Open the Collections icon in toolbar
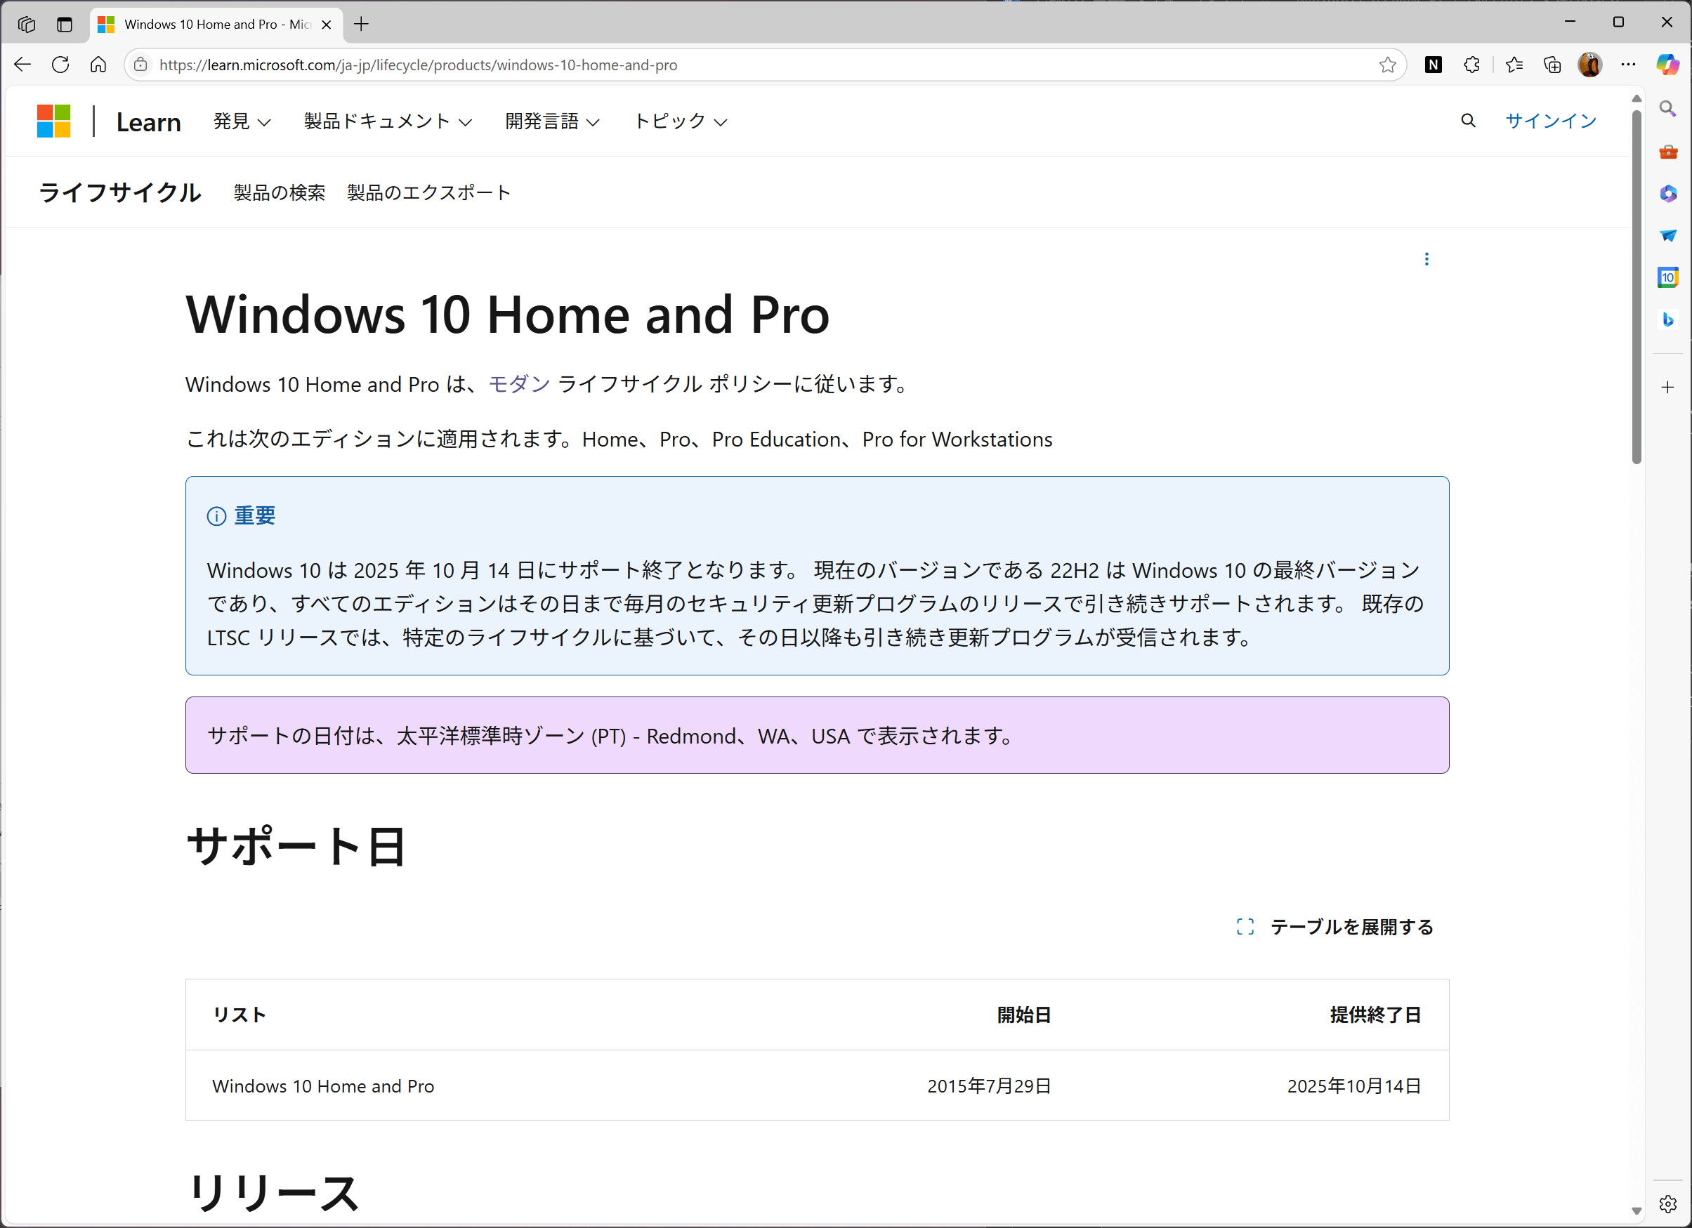The height and width of the screenshot is (1228, 1692). pyautogui.click(x=1552, y=65)
